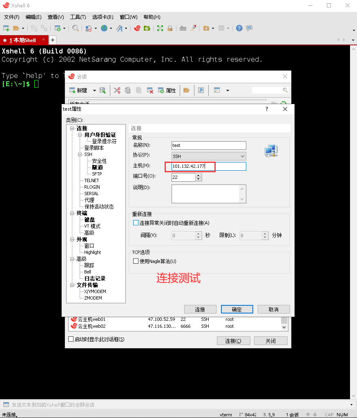Viewport: 357px width, 418px height.
Task: Launch Xftp with the green toolbar icon
Action: click(x=147, y=28)
